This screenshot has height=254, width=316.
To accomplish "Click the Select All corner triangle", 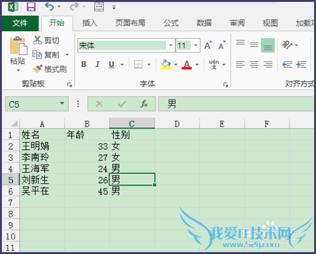I will pos(14,124).
